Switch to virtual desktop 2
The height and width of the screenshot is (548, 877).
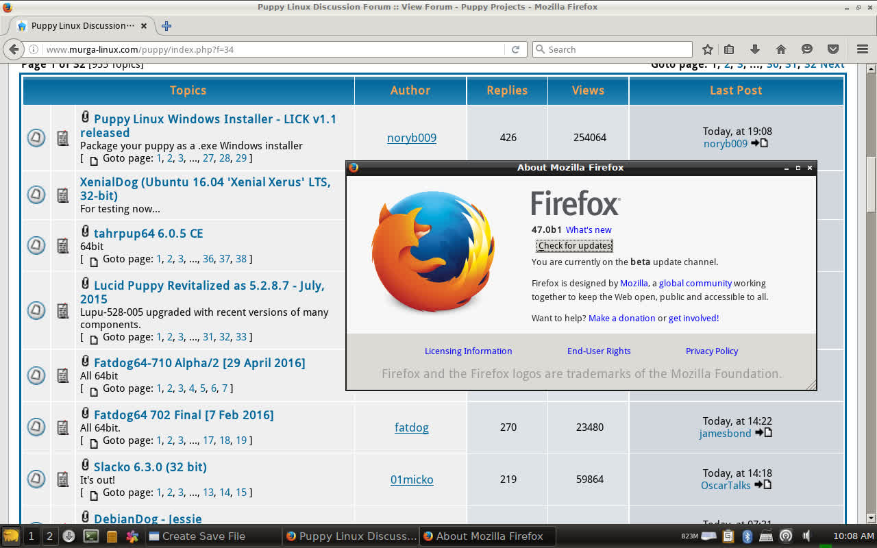pos(49,536)
